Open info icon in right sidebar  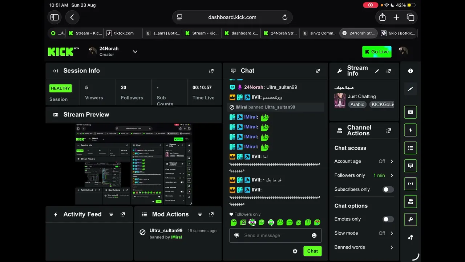(411, 71)
